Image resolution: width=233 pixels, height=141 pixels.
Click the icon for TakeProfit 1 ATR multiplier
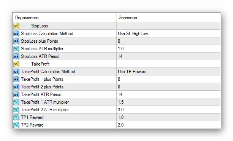pyautogui.click(x=16, y=102)
